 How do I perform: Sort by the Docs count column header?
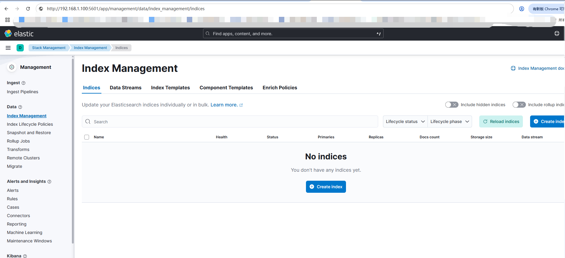429,137
